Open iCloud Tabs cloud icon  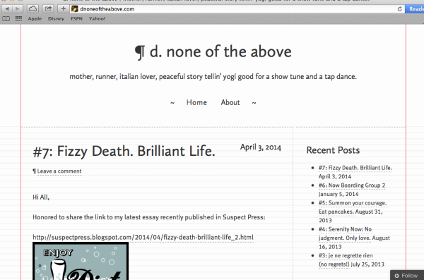click(33, 9)
